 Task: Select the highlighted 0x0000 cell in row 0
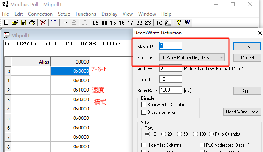click(x=70, y=71)
